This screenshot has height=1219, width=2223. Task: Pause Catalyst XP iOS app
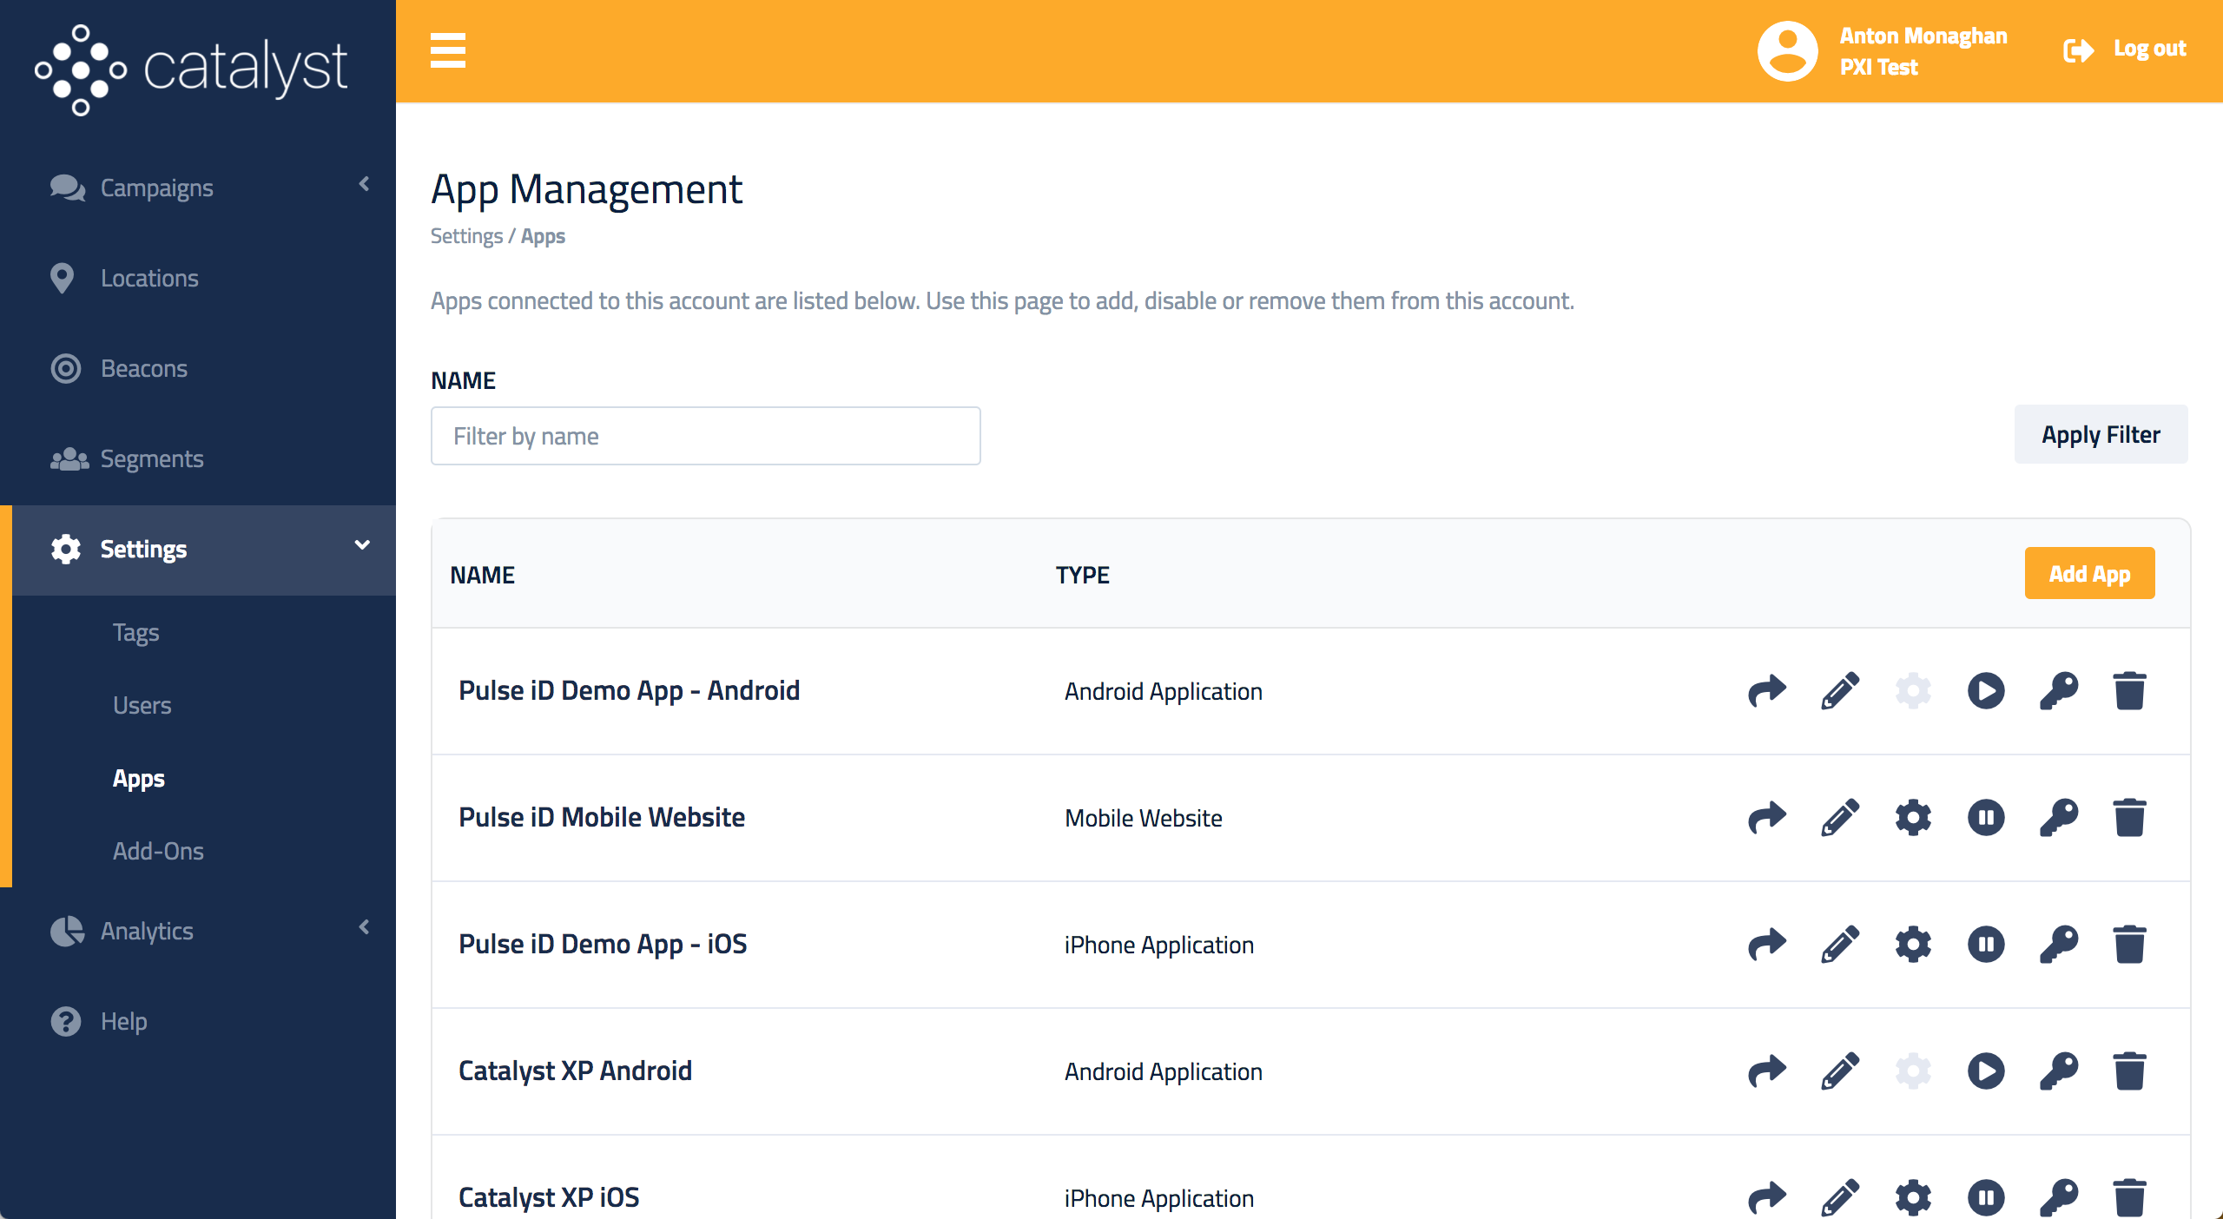(1986, 1198)
